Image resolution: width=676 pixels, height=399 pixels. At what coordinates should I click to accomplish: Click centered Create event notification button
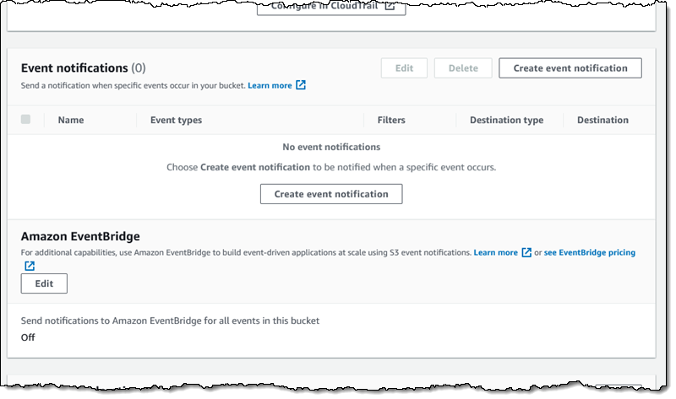[x=331, y=194]
